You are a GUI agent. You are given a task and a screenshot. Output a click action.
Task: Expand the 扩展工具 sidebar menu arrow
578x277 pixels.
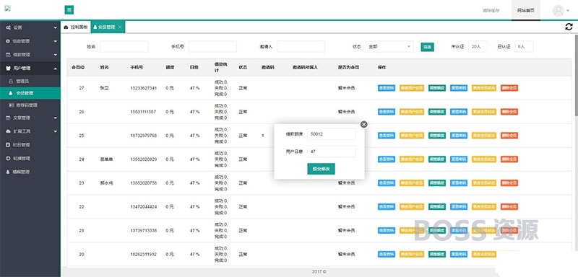56,131
